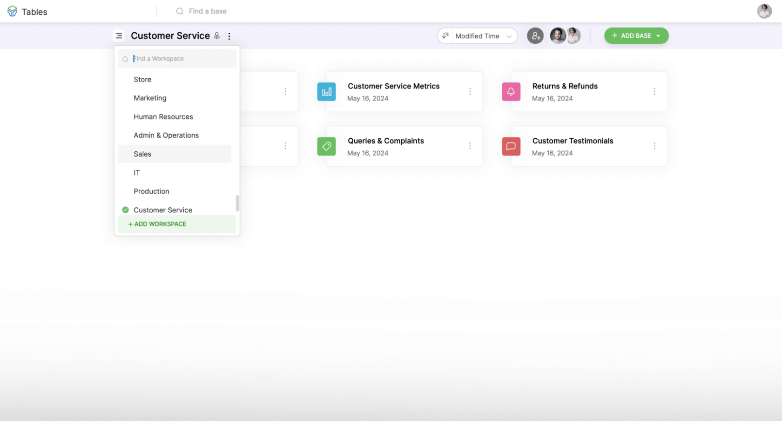
Task: Click the date under Queries & Complaints
Action: [368, 153]
